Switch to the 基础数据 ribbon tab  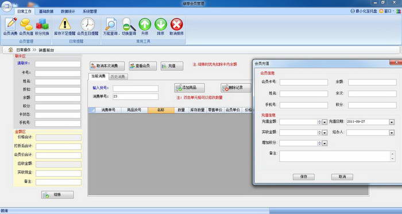46,11
